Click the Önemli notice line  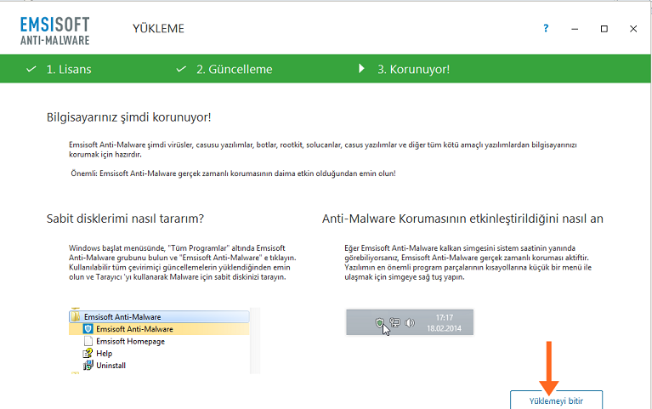point(233,173)
